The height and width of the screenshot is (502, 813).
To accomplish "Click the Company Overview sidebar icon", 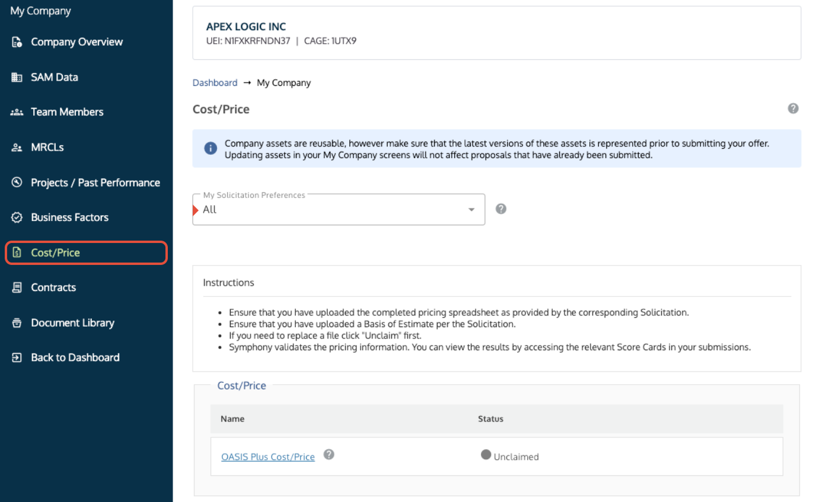I will click(x=17, y=42).
